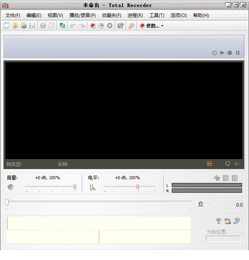
Task: Save the file with the floppy disk icon
Action: tap(32, 26)
